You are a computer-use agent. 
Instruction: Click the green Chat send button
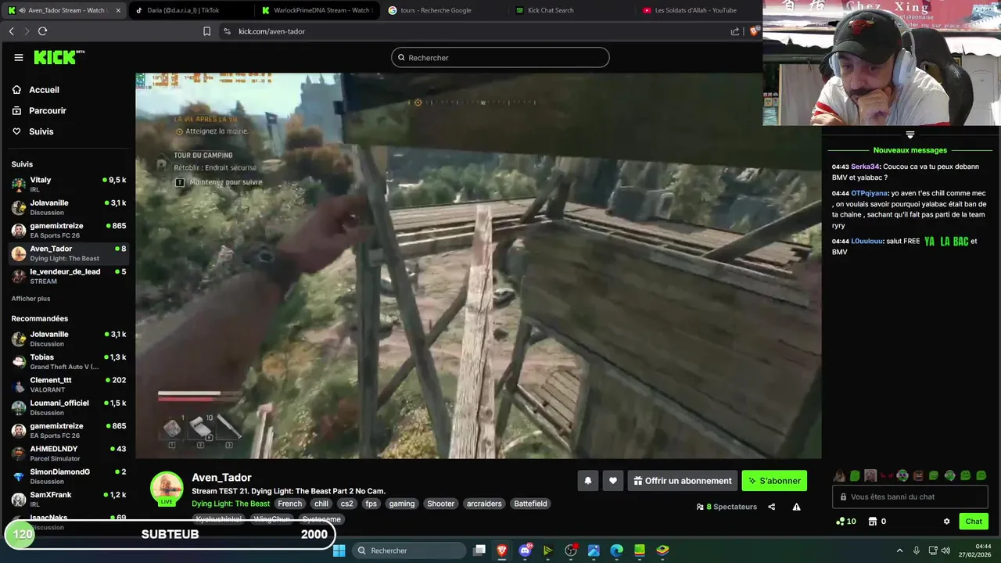tap(974, 522)
